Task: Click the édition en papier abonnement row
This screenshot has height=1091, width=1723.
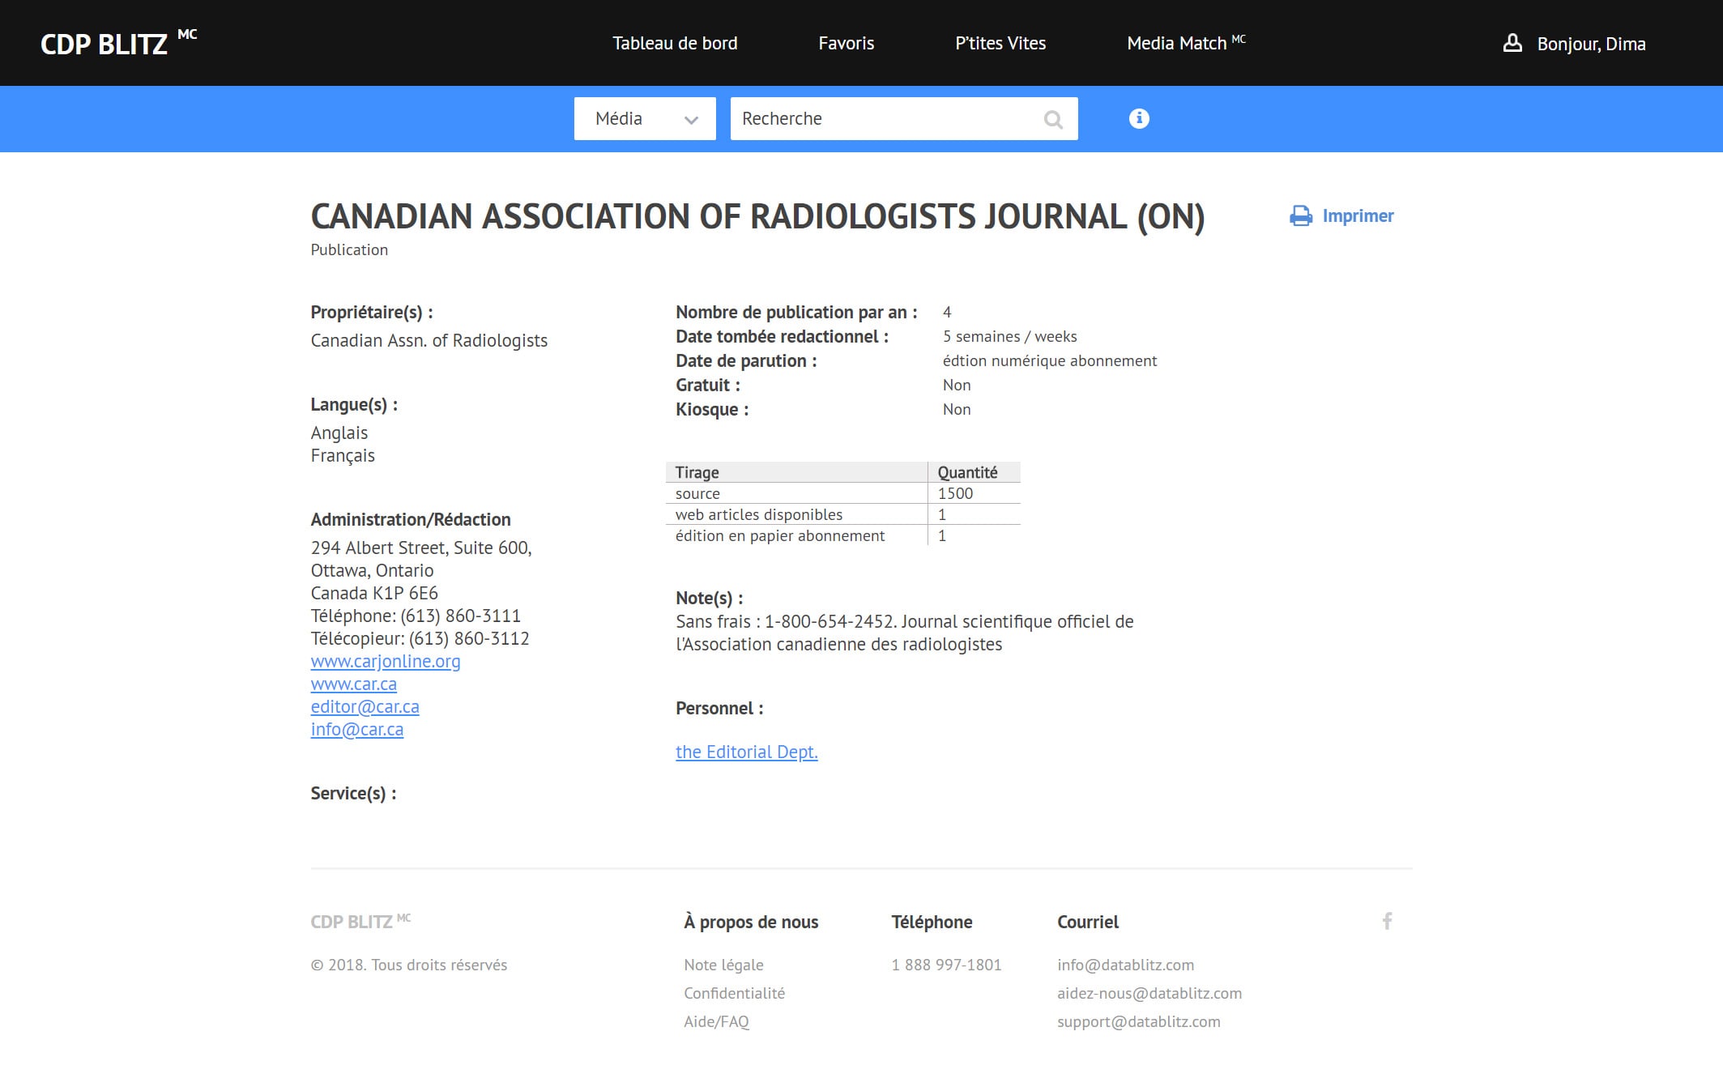Action: (x=843, y=535)
